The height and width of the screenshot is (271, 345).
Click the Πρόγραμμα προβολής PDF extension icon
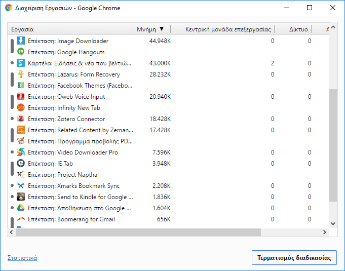pos(21,141)
